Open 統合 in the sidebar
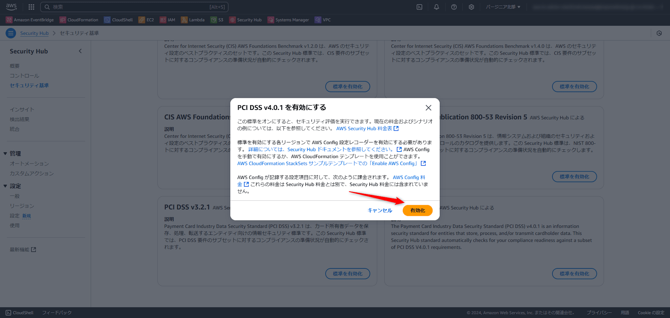Viewport: 670px width, 318px height. tap(15, 129)
